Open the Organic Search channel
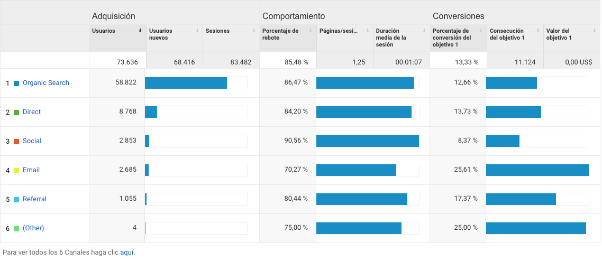Image resolution: width=602 pixels, height=262 pixels. [x=45, y=83]
